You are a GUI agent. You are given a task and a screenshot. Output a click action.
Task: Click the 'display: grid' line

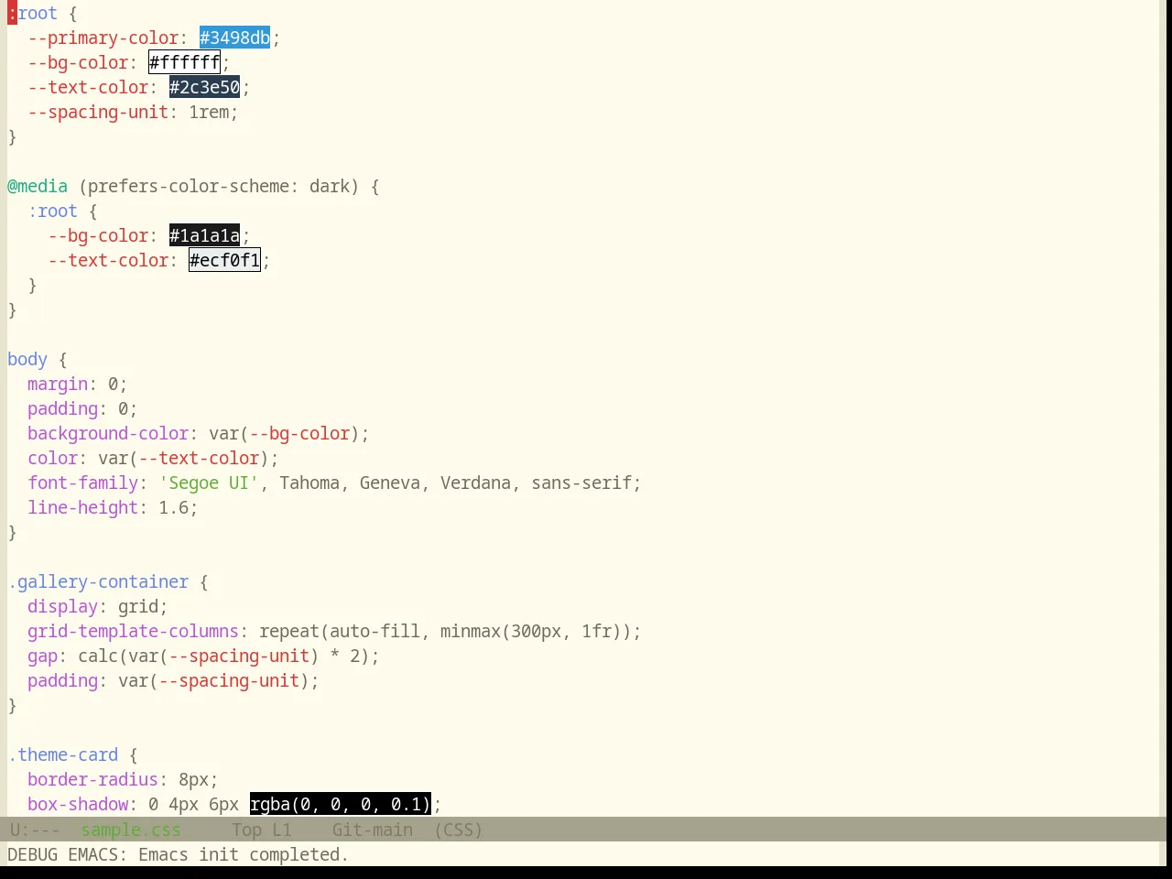[98, 606]
